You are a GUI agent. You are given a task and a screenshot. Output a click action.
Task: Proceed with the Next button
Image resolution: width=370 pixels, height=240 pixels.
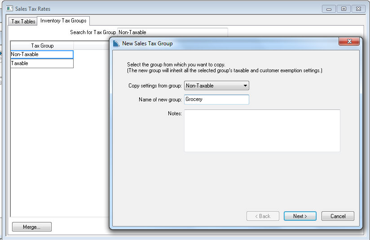(300, 216)
